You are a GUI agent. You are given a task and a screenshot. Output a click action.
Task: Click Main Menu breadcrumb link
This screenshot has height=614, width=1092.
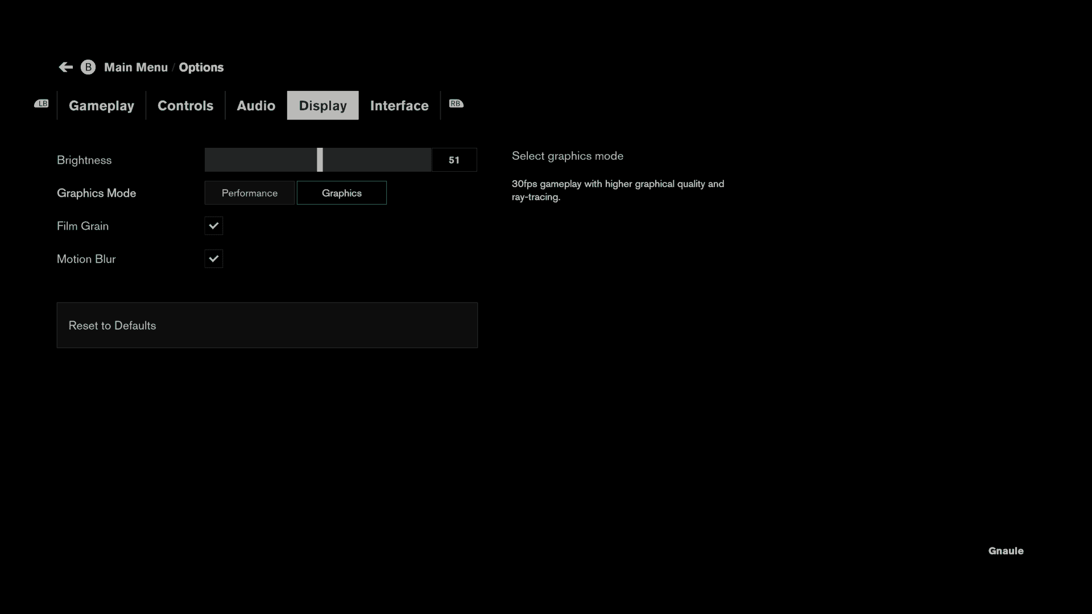coord(136,67)
